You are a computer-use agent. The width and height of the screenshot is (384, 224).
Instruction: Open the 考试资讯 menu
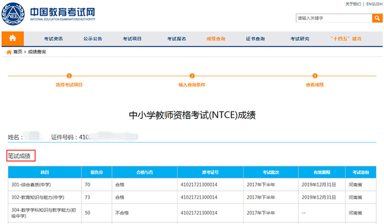pyautogui.click(x=53, y=39)
